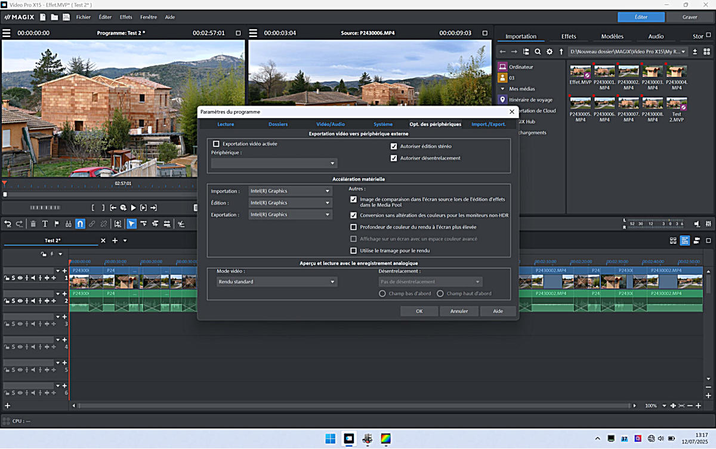Open the Media Pool gear options

(x=550, y=52)
